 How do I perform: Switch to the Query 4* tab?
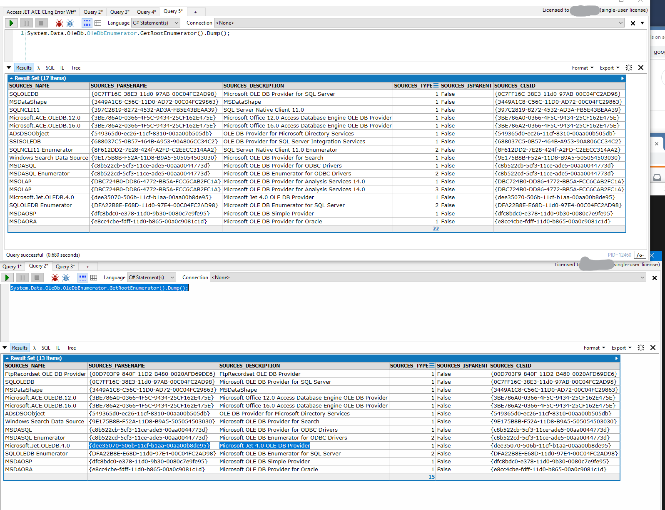tap(147, 12)
